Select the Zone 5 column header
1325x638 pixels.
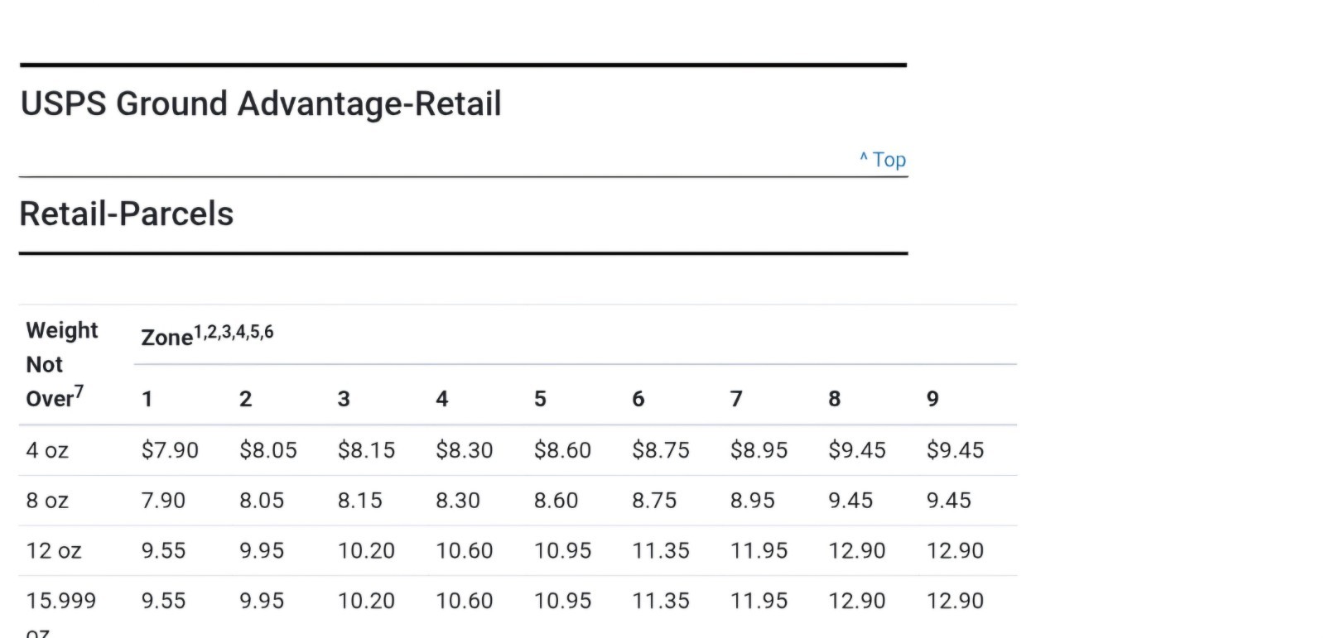[540, 399]
